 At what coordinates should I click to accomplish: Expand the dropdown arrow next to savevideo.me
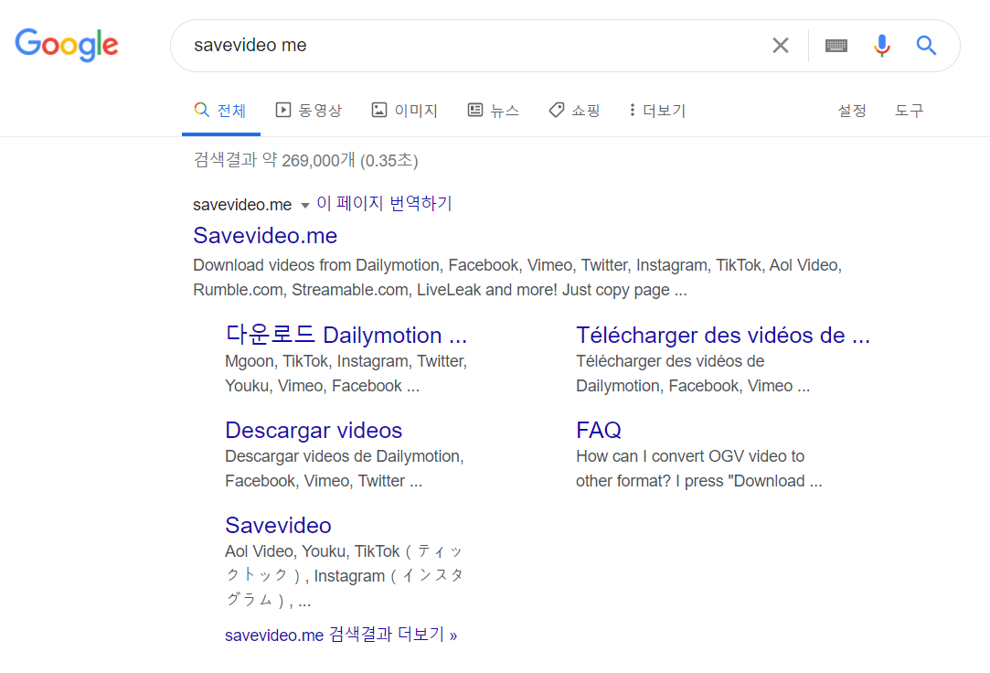click(x=305, y=205)
